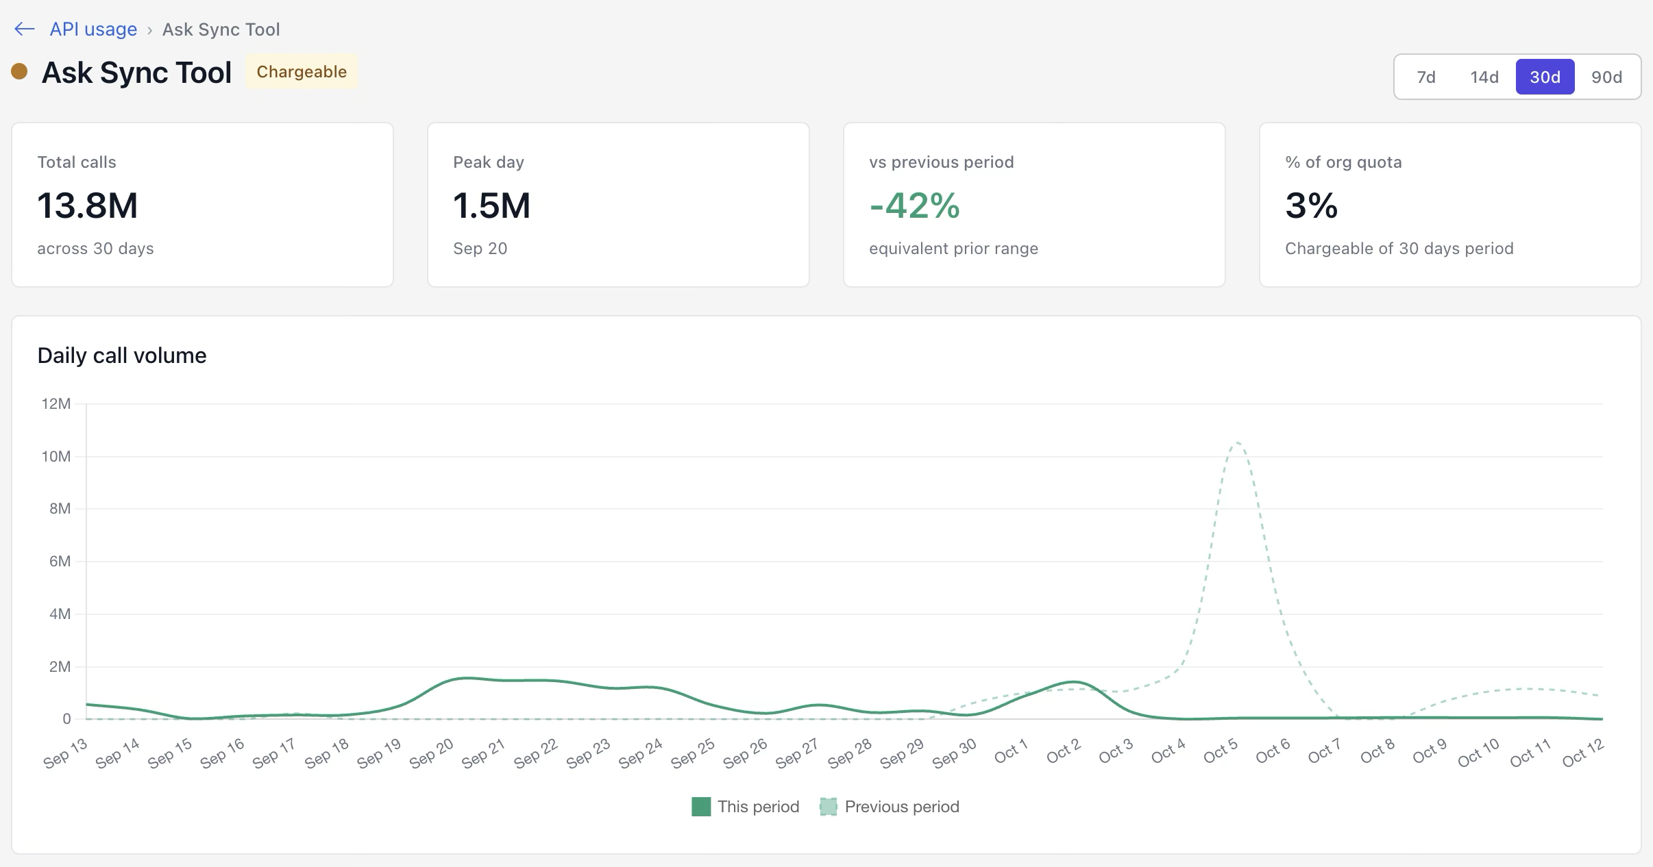Click the Oct 9 x-axis label
The height and width of the screenshot is (867, 1653).
point(1430,751)
